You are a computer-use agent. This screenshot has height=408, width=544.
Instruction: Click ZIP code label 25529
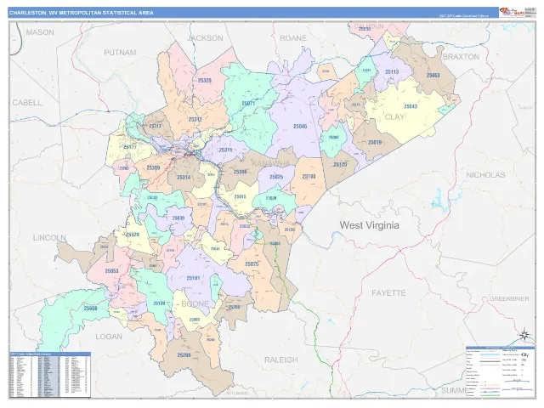pos(133,235)
